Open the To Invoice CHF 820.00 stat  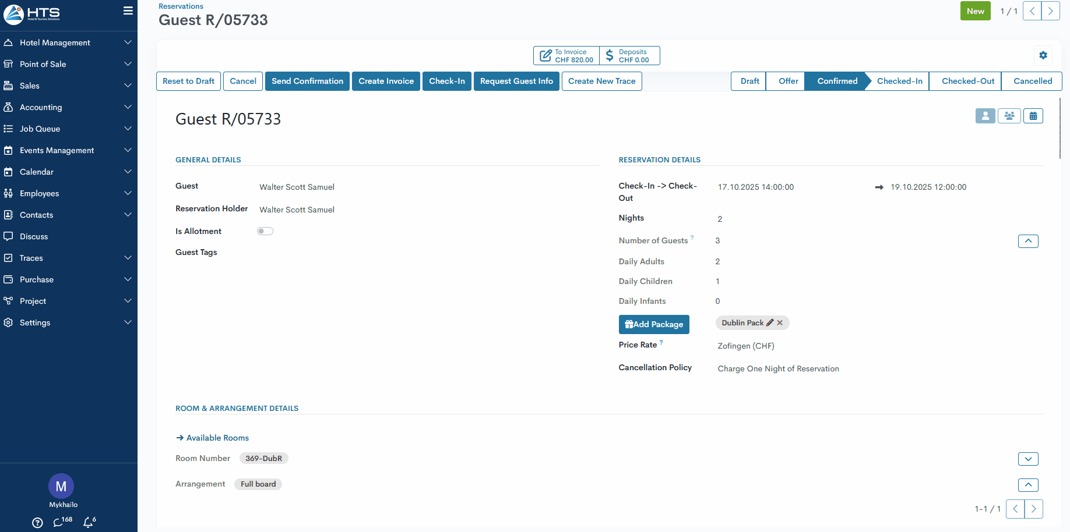(566, 55)
